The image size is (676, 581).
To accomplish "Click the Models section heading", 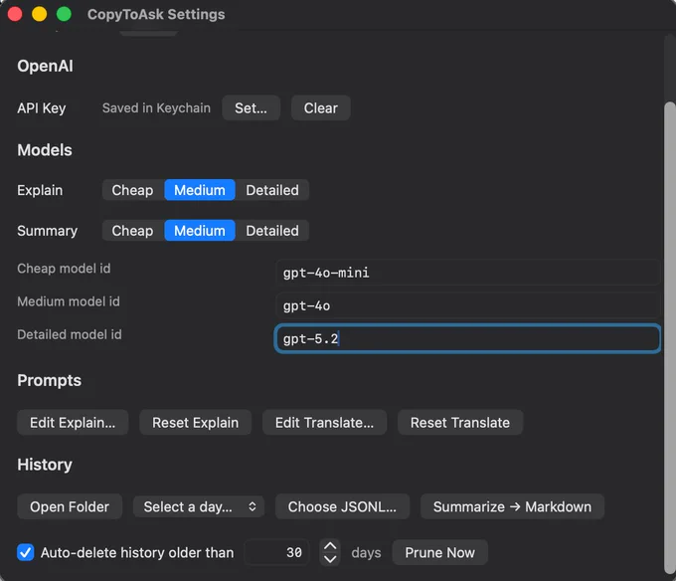I will 45,150.
